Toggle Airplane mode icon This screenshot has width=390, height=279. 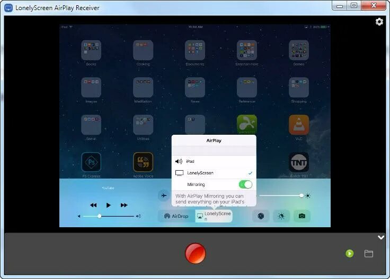point(164,196)
